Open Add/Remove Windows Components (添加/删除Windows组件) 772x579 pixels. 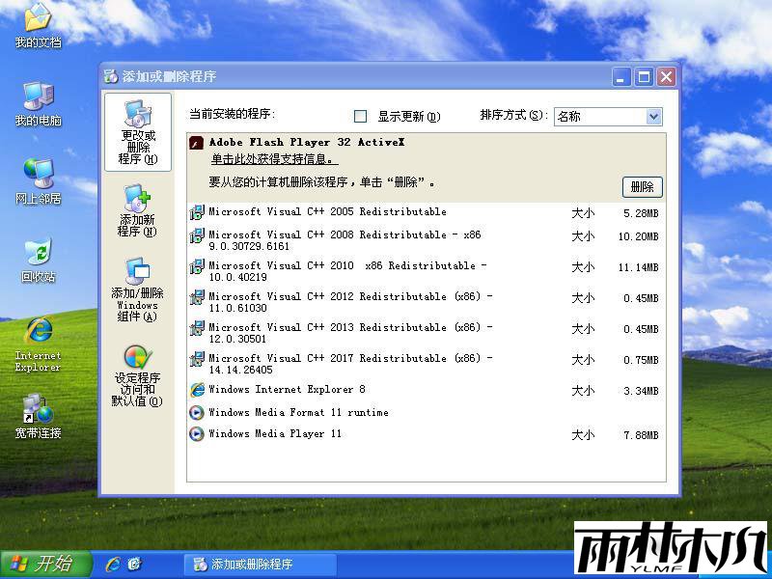pyautogui.click(x=137, y=289)
